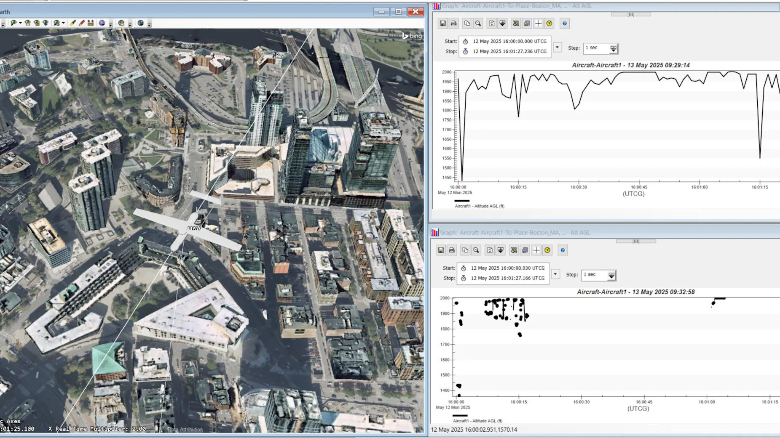Screen dimensions: 780x438
Task: Click the units down-arrow icon in lower graph toolbar
Action: pyautogui.click(x=501, y=250)
